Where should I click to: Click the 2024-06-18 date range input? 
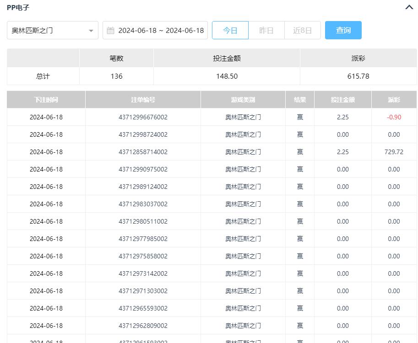[x=161, y=31]
